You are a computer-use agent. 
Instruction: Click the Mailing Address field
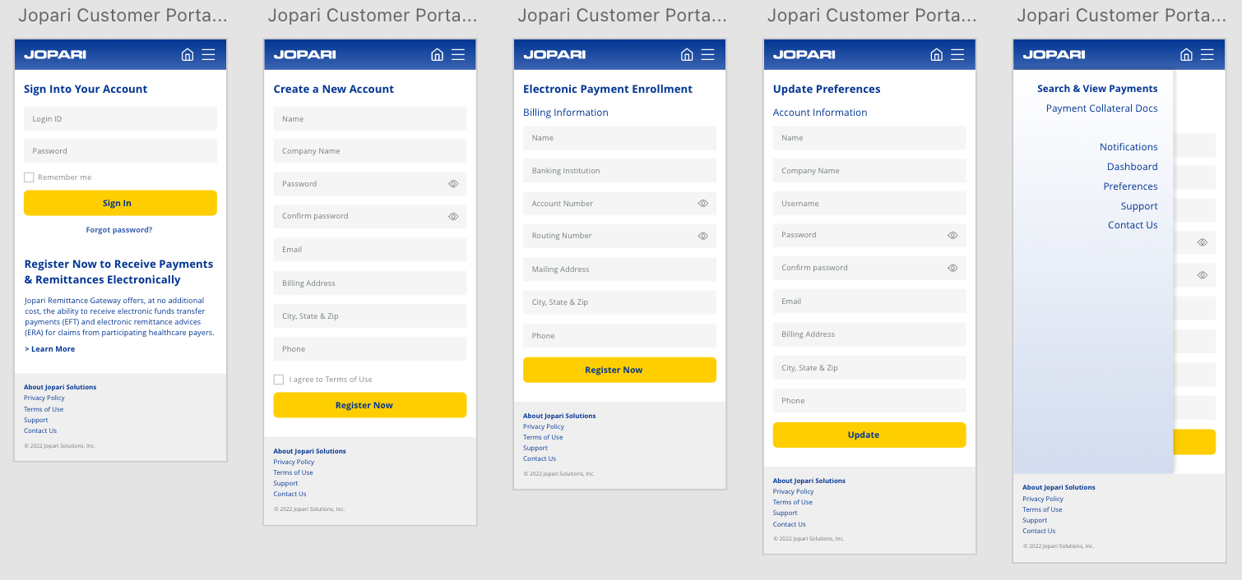[x=619, y=269]
